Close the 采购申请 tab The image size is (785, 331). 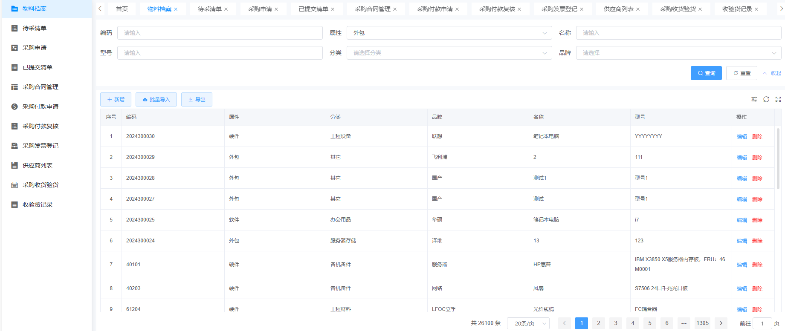[x=276, y=9]
